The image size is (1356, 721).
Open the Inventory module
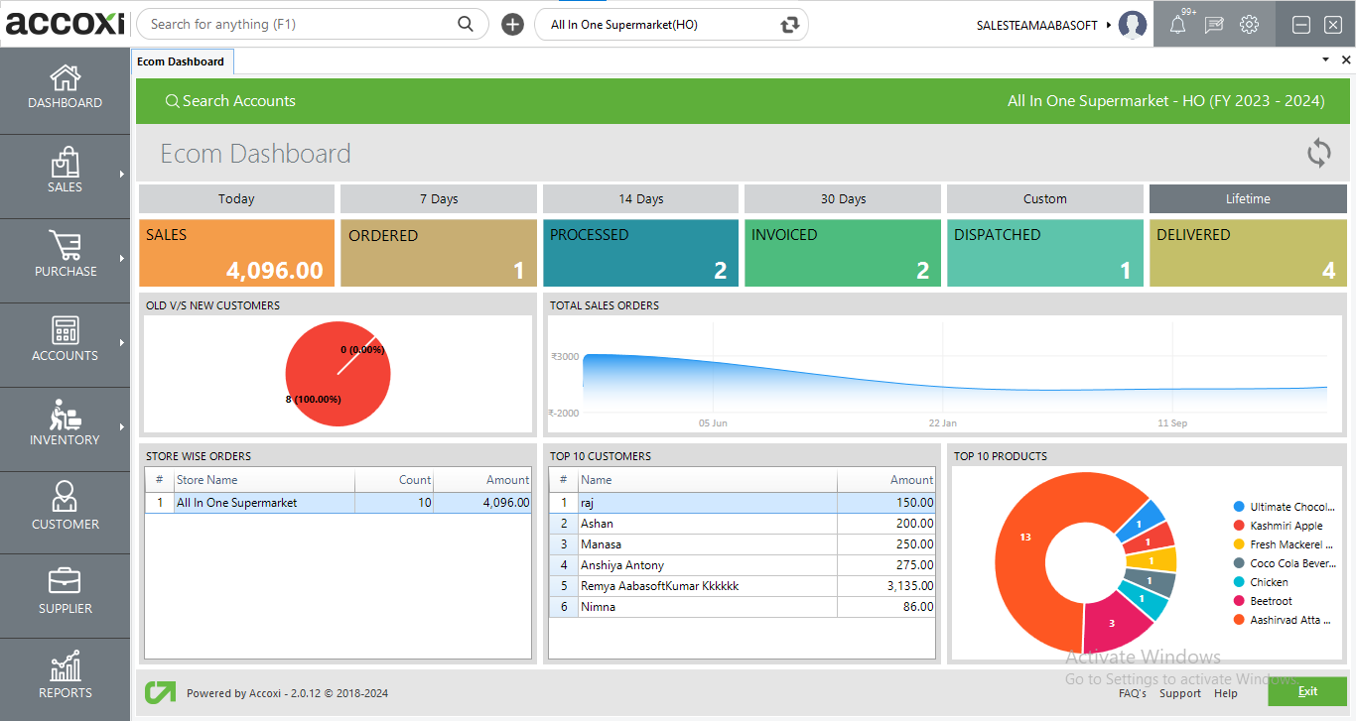pos(65,424)
